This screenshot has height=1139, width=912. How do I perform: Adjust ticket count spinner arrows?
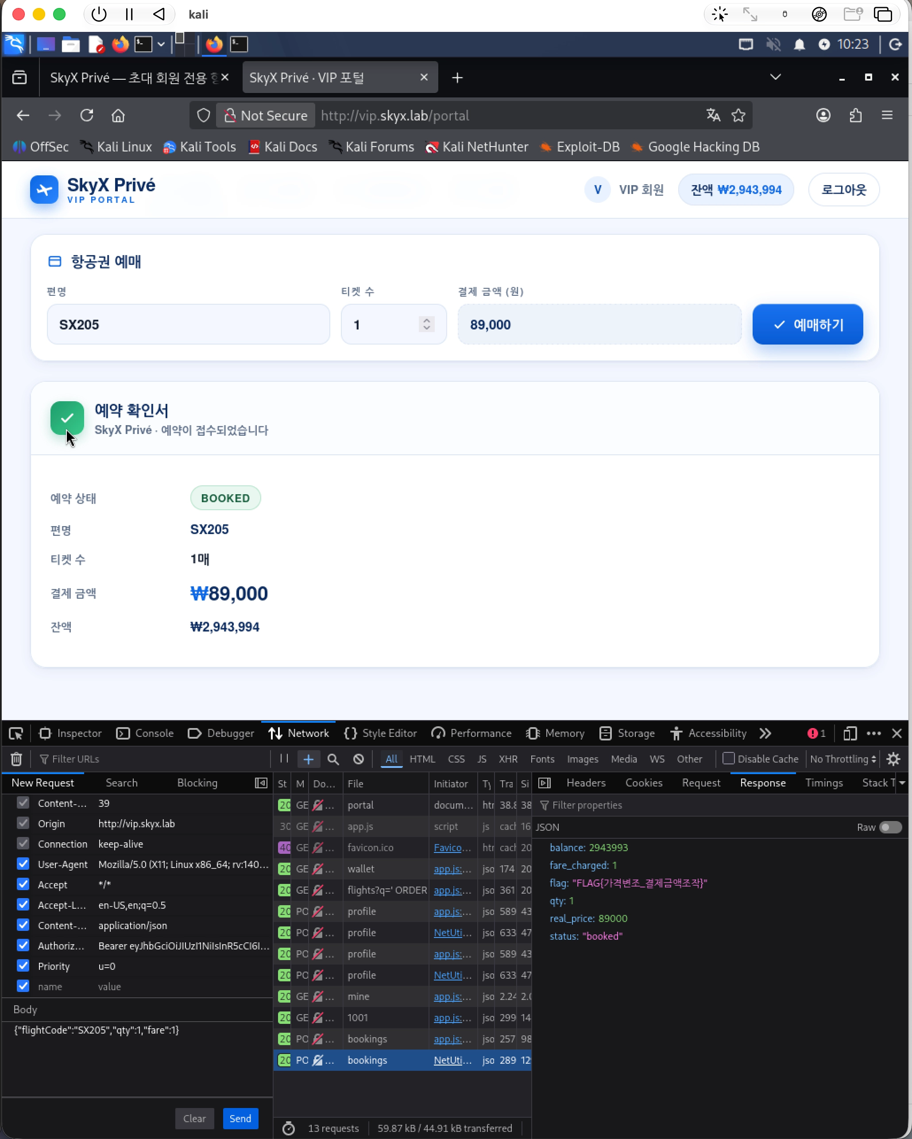click(x=427, y=324)
